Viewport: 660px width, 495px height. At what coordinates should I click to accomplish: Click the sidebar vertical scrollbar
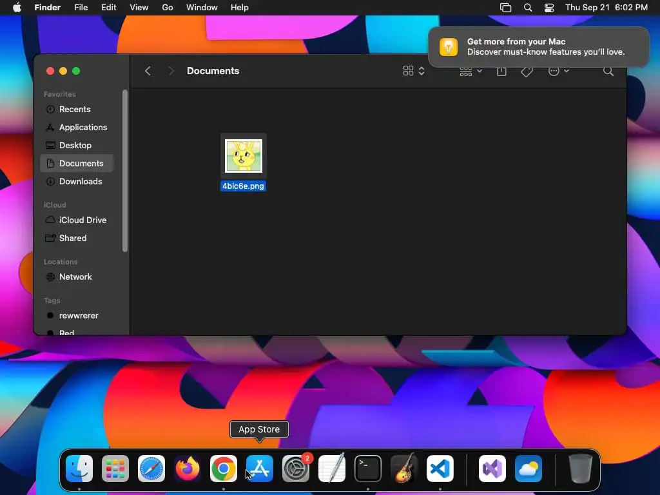124,171
